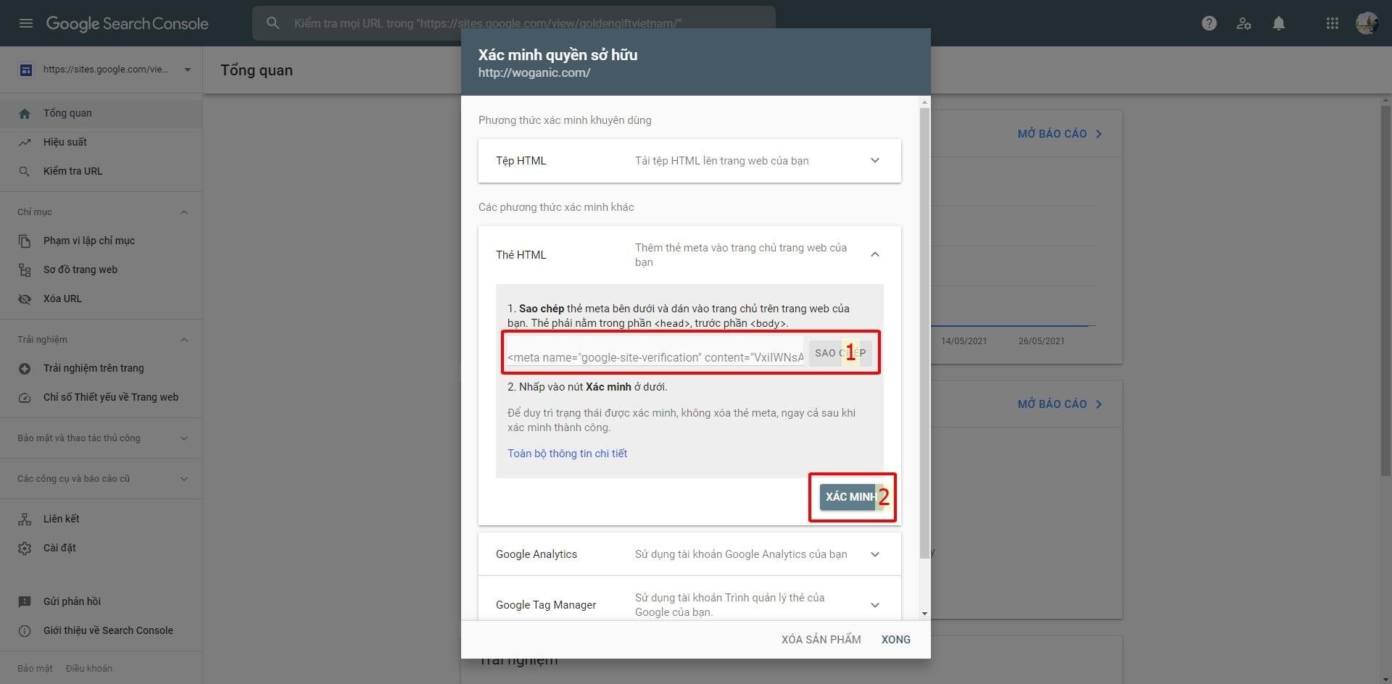This screenshot has height=684, width=1392.
Task: Open the notifications bell icon
Action: [x=1279, y=23]
